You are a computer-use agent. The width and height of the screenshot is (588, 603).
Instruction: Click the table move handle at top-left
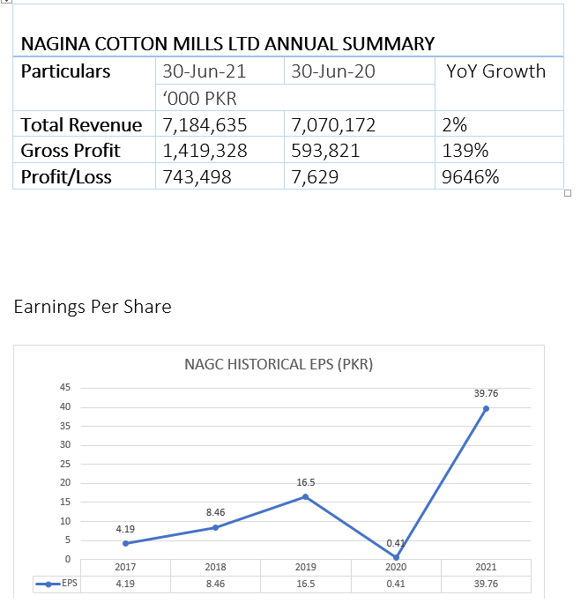tap(5, 2)
